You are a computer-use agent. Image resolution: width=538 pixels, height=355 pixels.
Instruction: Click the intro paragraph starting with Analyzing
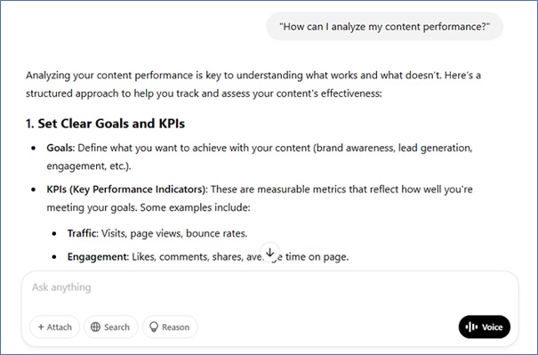tap(253, 85)
